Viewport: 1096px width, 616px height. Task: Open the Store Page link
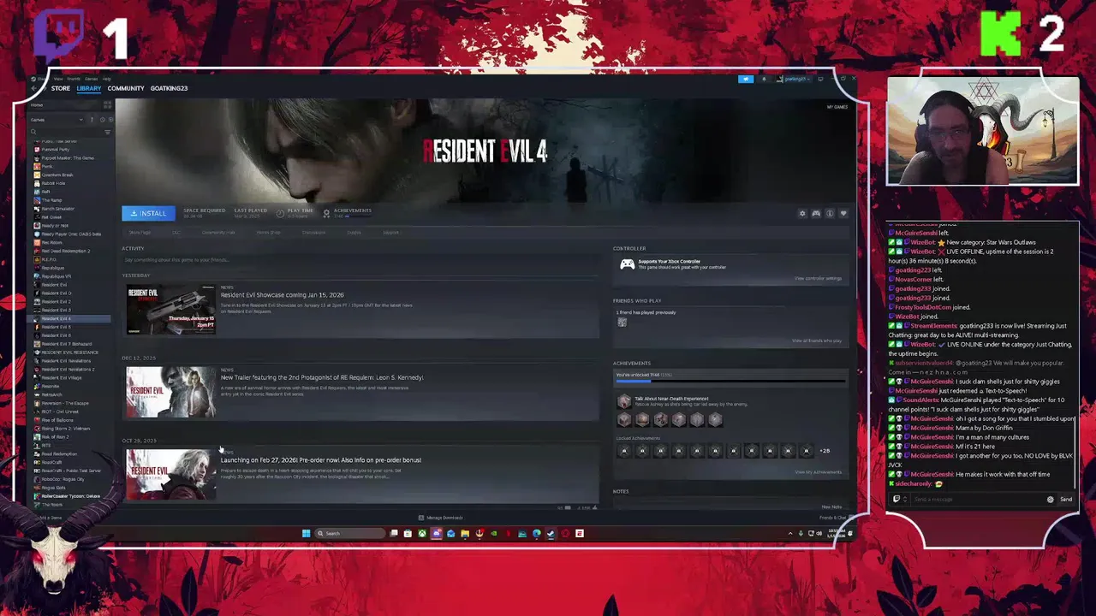(x=140, y=233)
